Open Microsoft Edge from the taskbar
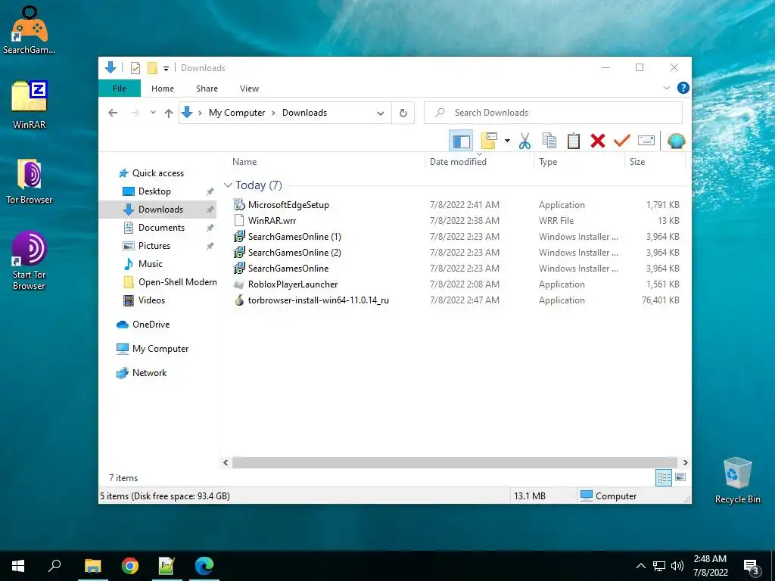Screen dimensions: 775x581 pyautogui.click(x=204, y=566)
